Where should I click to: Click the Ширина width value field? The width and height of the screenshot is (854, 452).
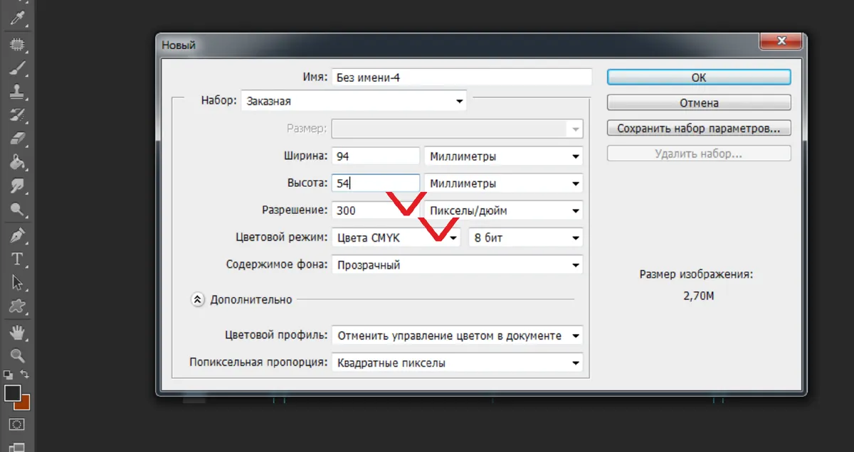tap(375, 156)
